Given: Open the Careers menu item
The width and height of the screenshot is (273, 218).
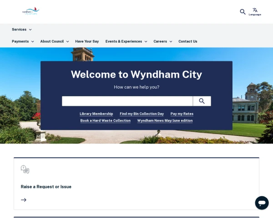Looking at the screenshot, I should (x=160, y=41).
